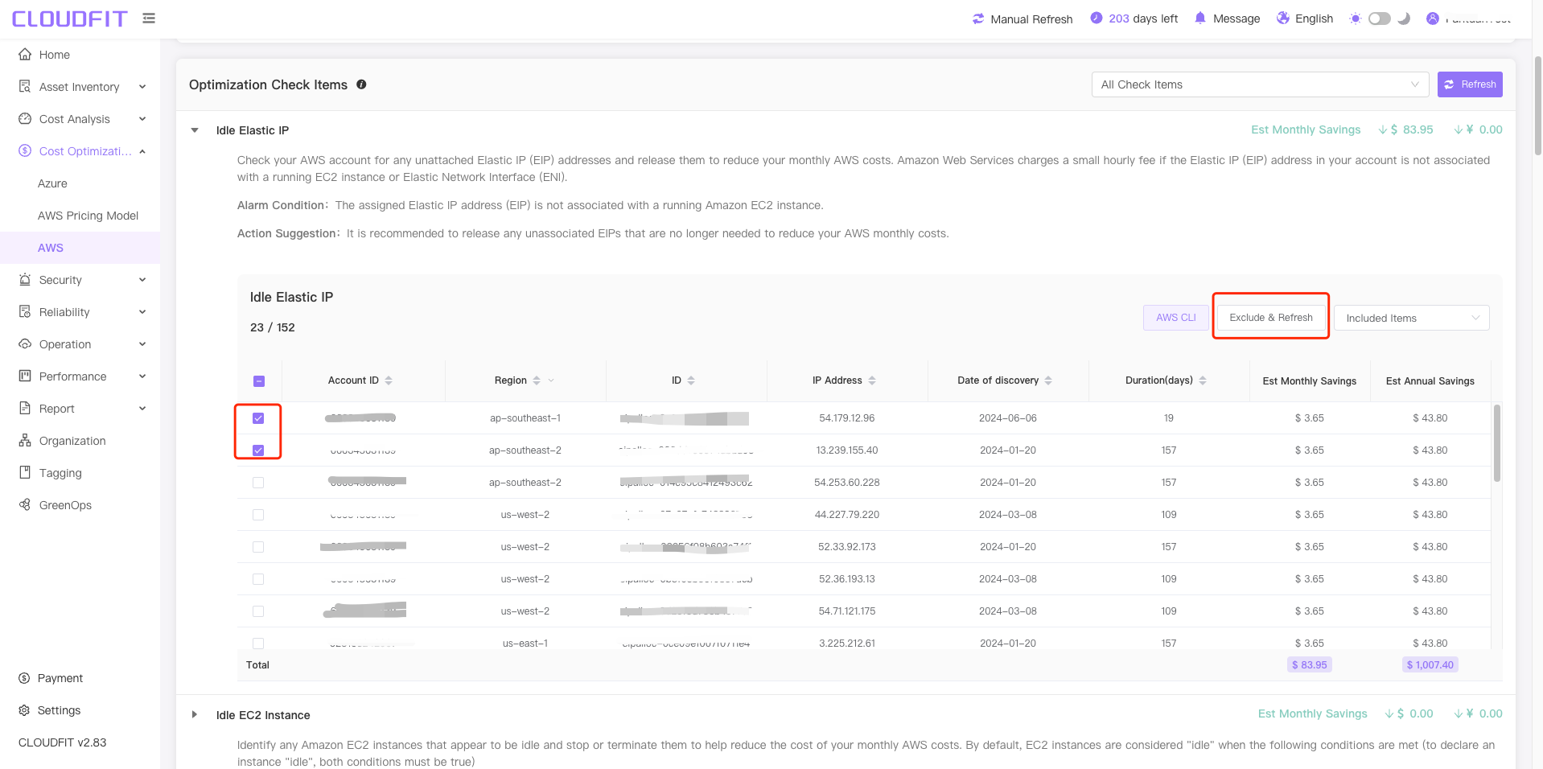Click the Asset Inventory icon
This screenshot has height=769, width=1543.
[x=25, y=86]
